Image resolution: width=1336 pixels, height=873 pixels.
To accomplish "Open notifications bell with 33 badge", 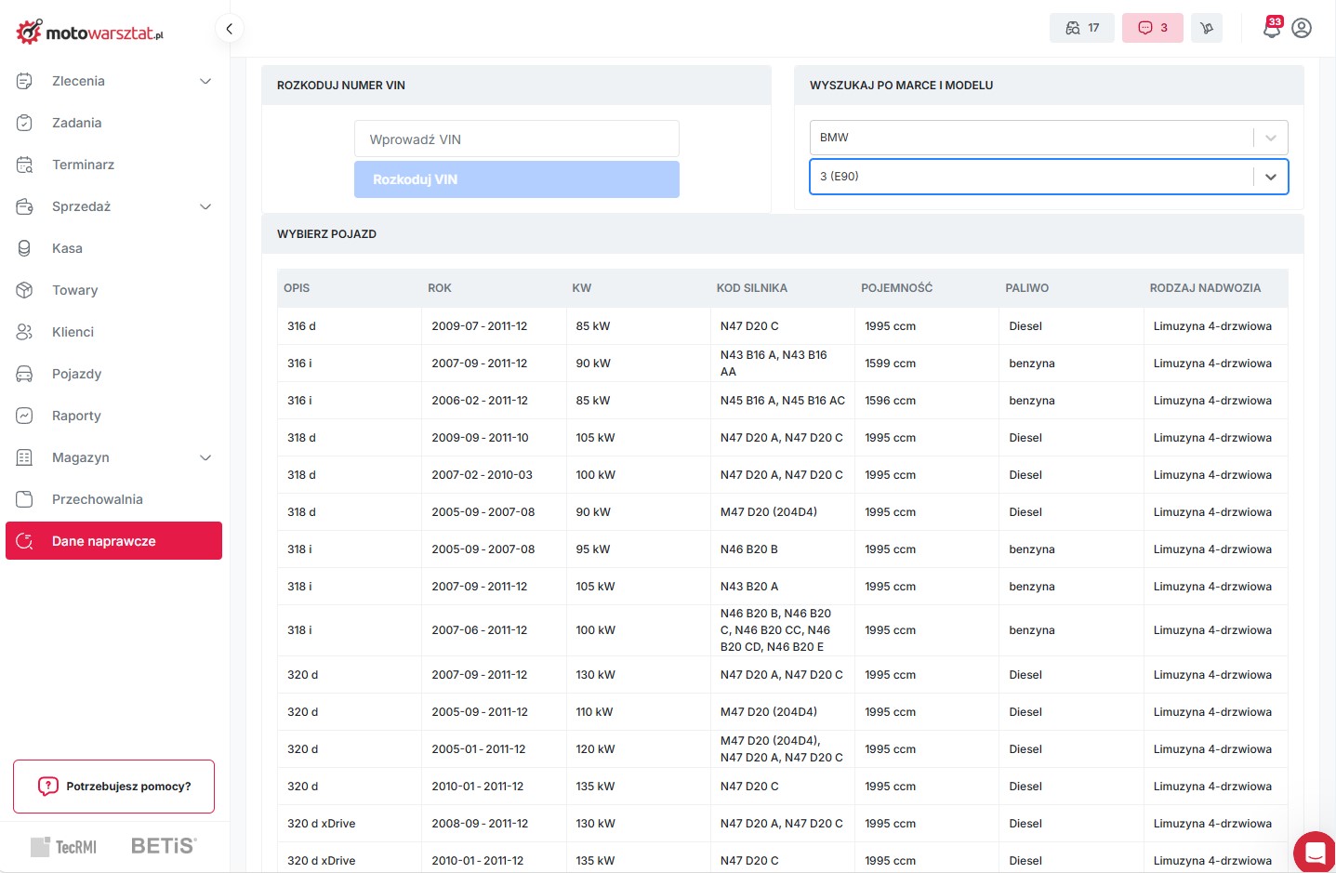I will (x=1271, y=28).
